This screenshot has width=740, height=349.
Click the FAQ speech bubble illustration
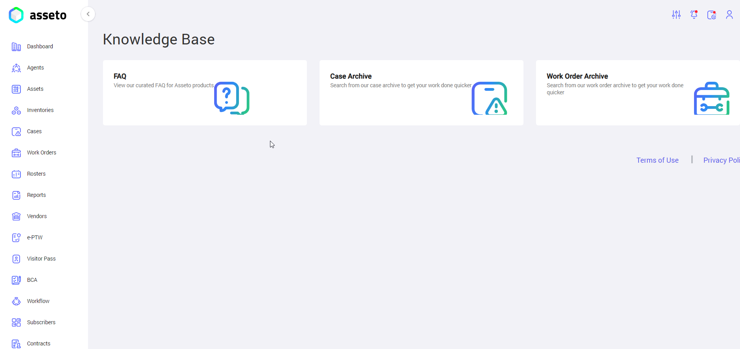pyautogui.click(x=232, y=98)
